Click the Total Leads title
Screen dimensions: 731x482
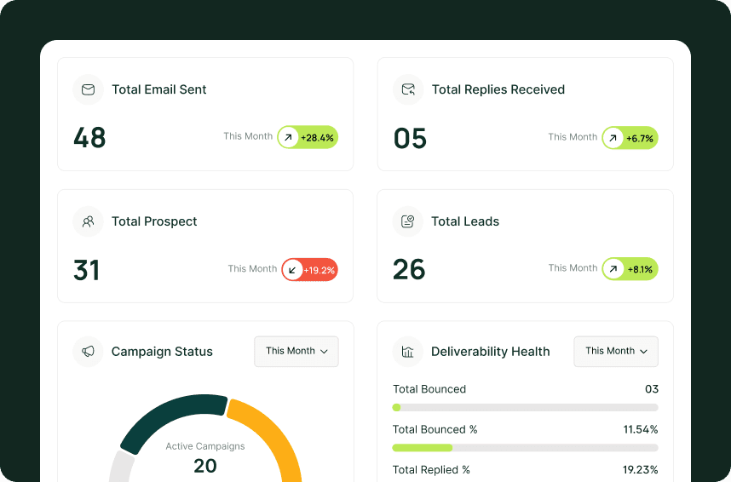click(x=465, y=221)
